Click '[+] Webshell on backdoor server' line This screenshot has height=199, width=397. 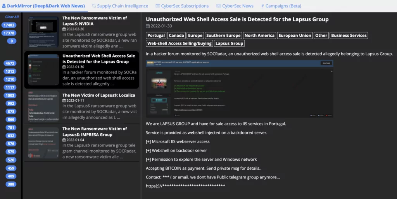point(176,151)
